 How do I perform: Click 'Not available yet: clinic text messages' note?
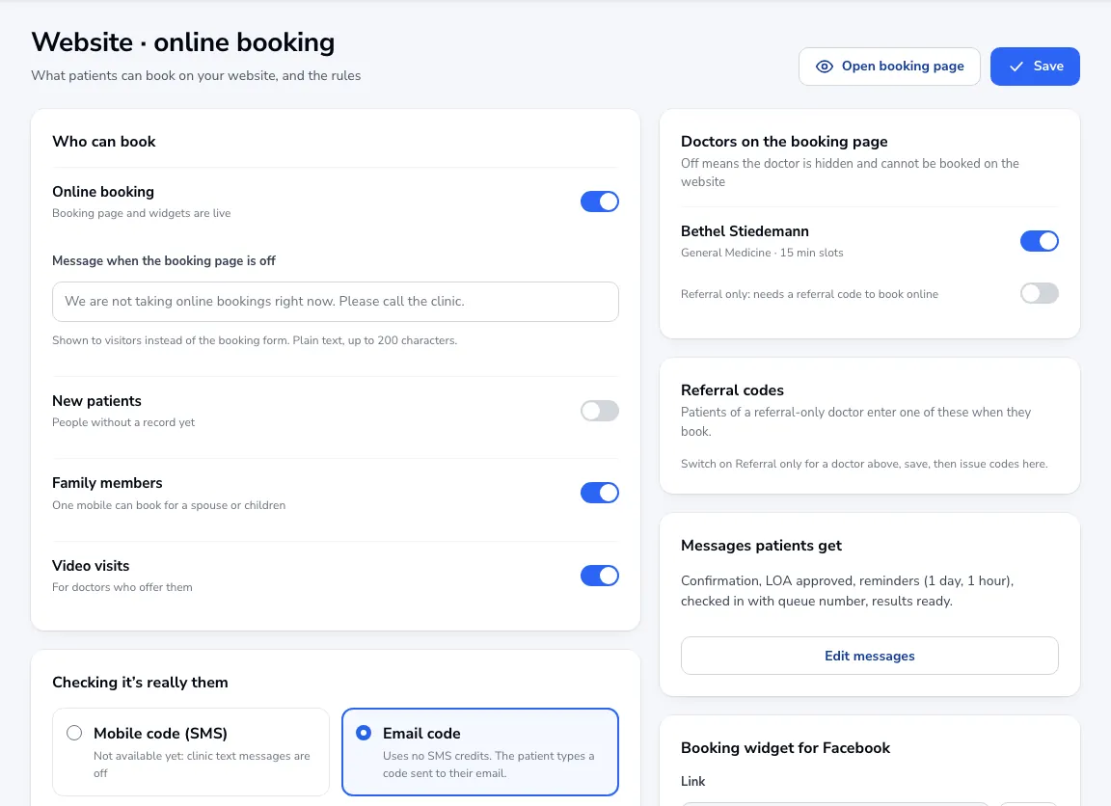point(202,765)
